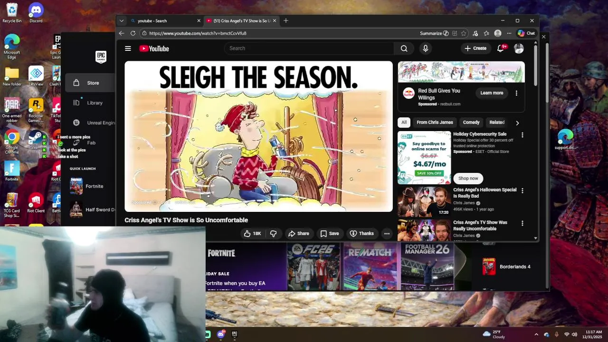This screenshot has width=608, height=342.
Task: Open options for Holiday Cybersecurity Sale ad
Action: pos(522,135)
